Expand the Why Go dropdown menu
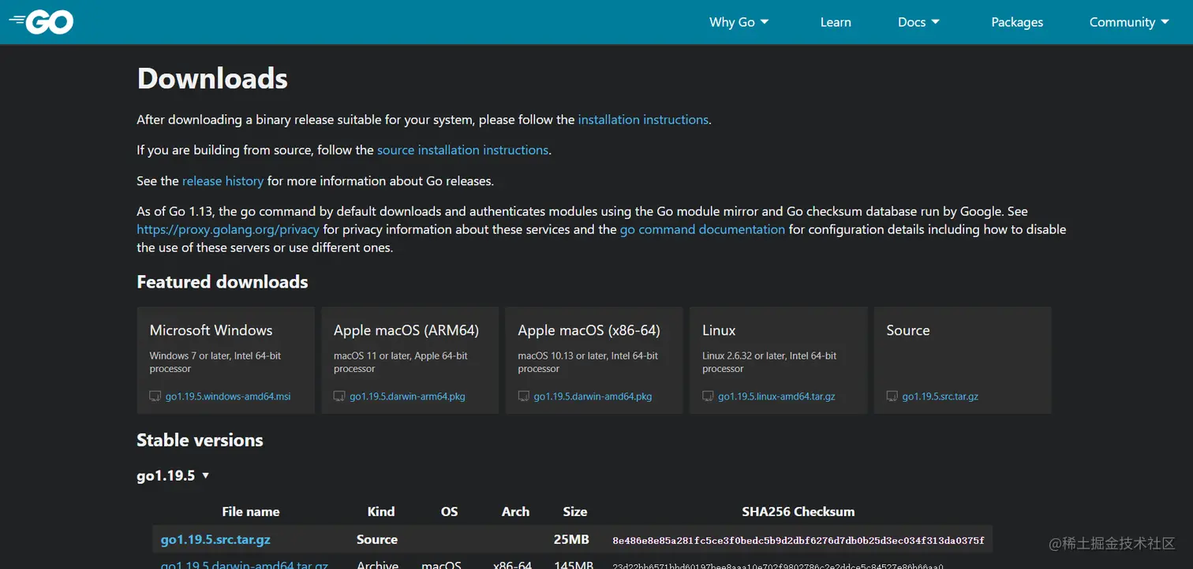This screenshot has height=569, width=1193. [x=739, y=22]
